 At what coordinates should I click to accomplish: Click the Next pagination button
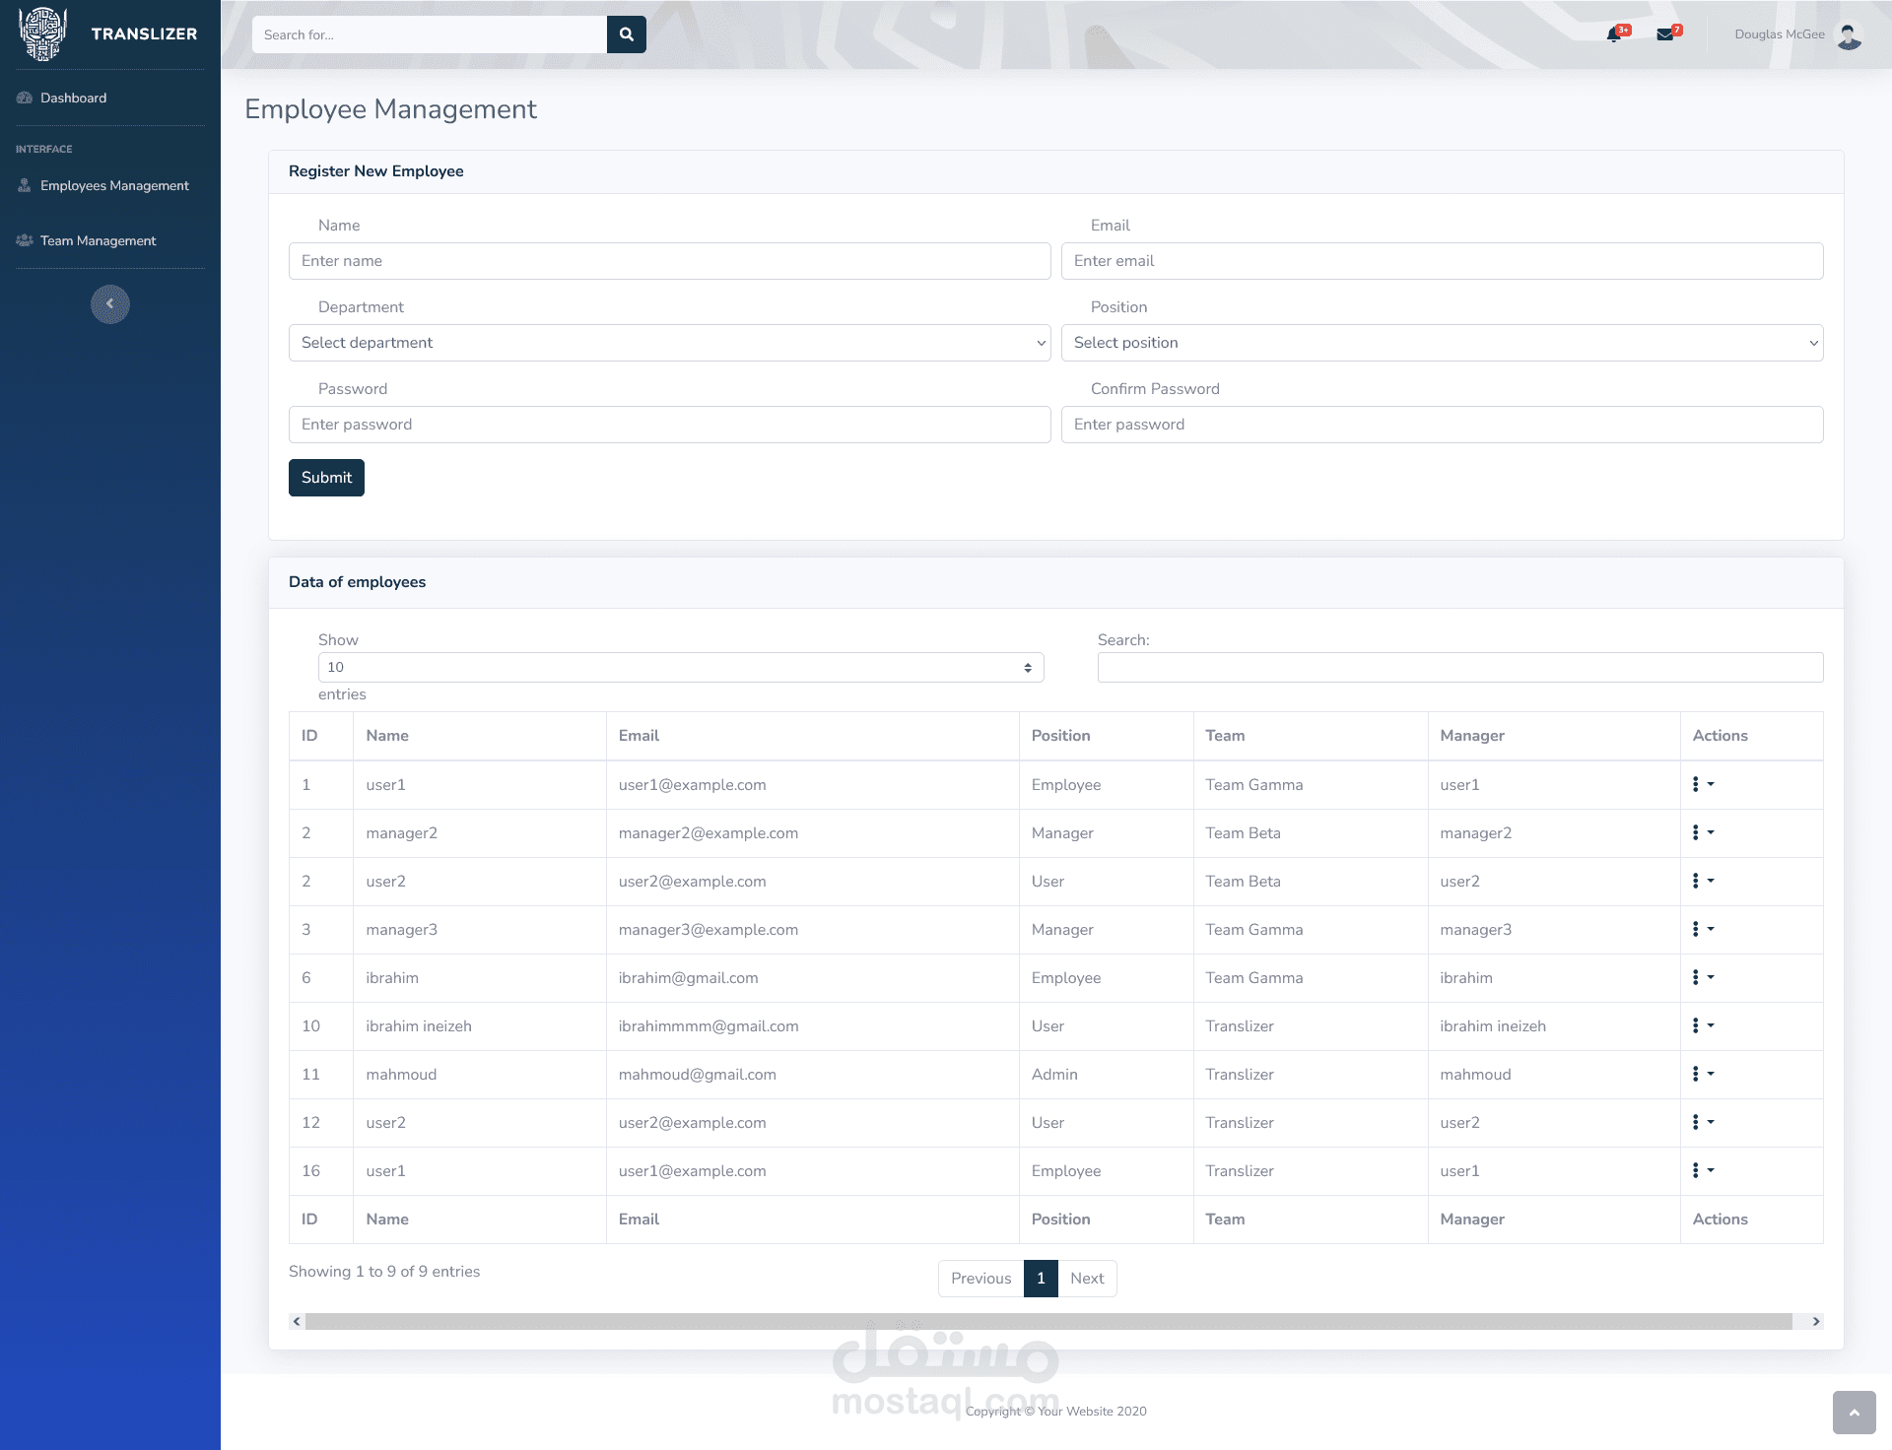(1087, 1279)
